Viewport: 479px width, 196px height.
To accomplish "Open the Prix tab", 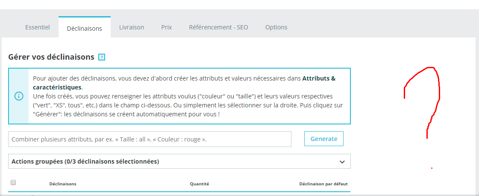I will coord(167,27).
